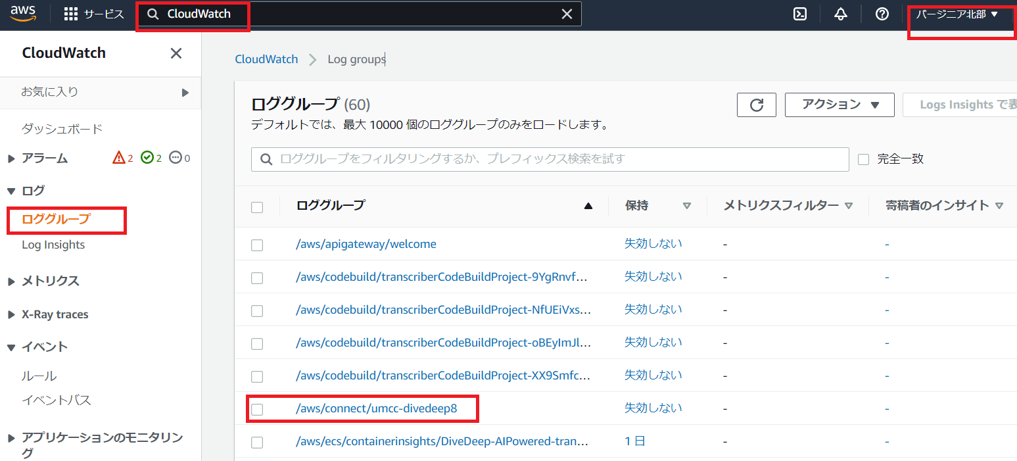Expand the アラーム section
This screenshot has width=1017, height=461.
click(x=11, y=158)
